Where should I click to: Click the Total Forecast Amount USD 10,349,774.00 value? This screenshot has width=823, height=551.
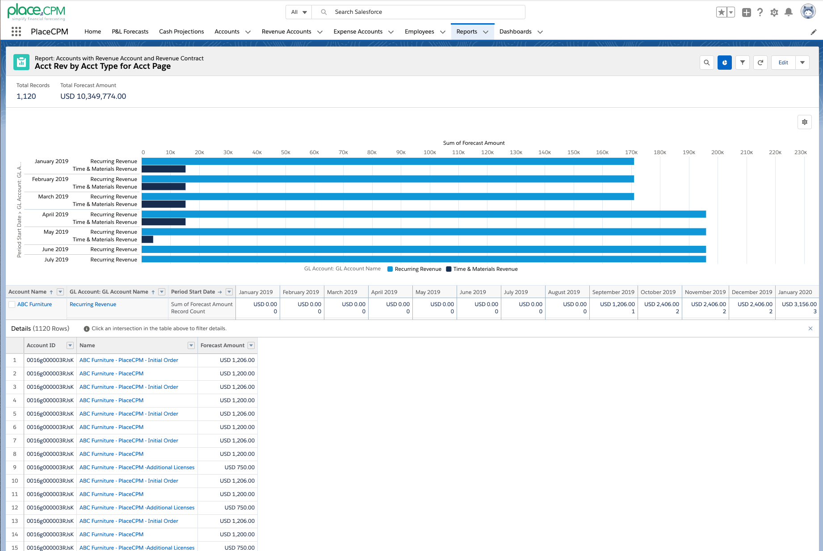click(x=93, y=97)
